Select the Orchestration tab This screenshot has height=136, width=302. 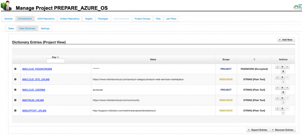point(25,19)
